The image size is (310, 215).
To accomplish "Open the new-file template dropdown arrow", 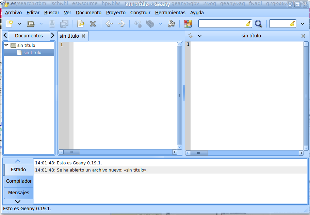I will (x=20, y=24).
